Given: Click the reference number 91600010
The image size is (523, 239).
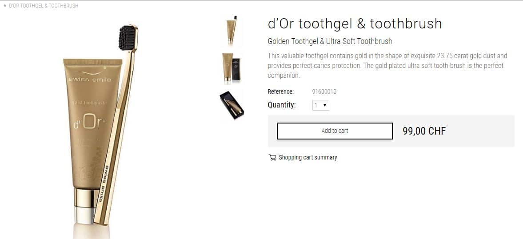Looking at the screenshot, I should click(324, 92).
